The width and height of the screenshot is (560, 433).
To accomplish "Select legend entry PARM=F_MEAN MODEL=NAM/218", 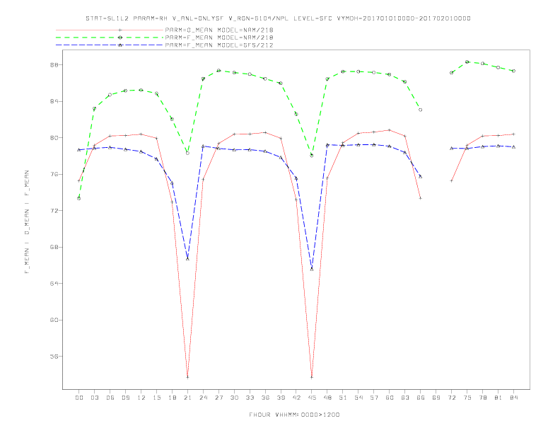I will 219,37.
